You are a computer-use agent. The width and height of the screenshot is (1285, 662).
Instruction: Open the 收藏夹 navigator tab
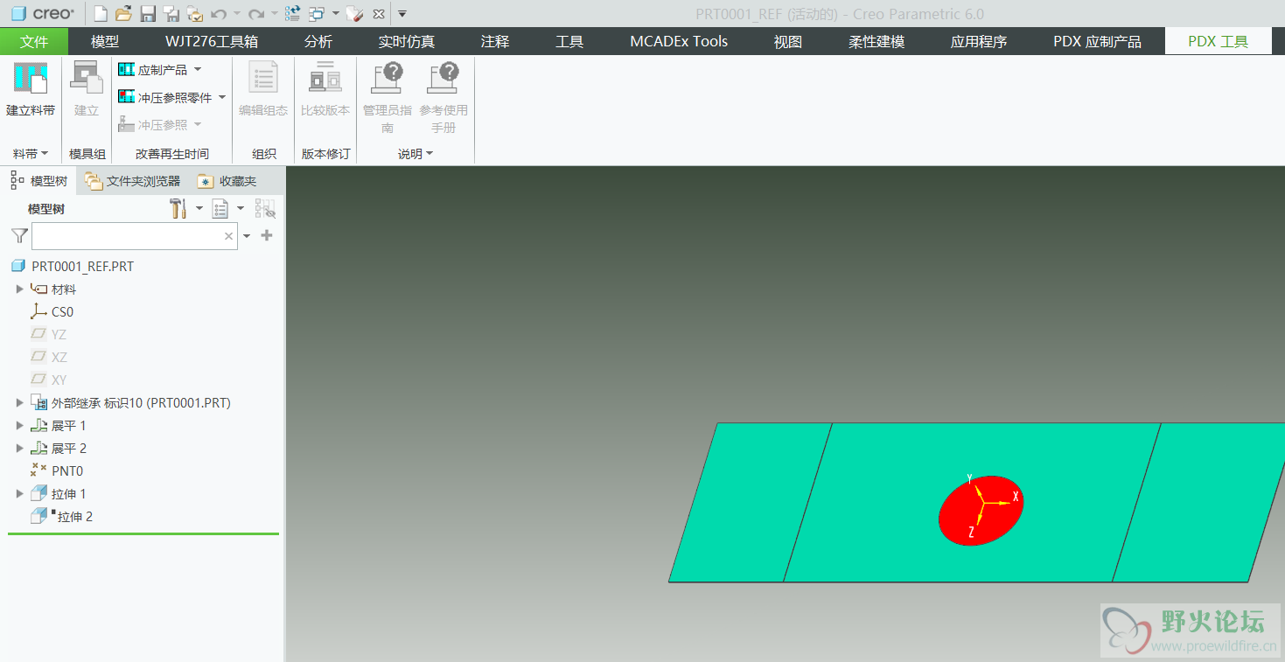coord(227,181)
